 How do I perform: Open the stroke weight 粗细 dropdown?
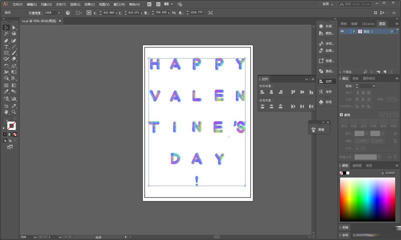coord(374,86)
